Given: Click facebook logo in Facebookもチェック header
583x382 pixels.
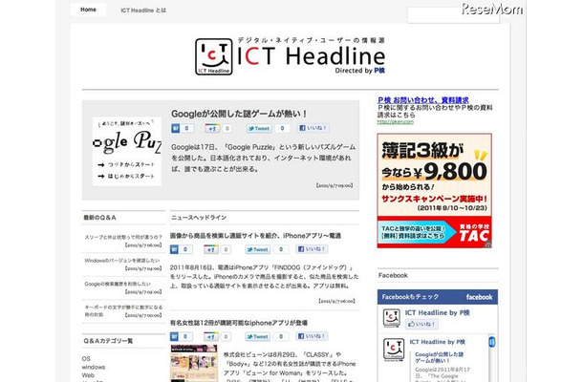Looking at the screenshot, I should 479,297.
